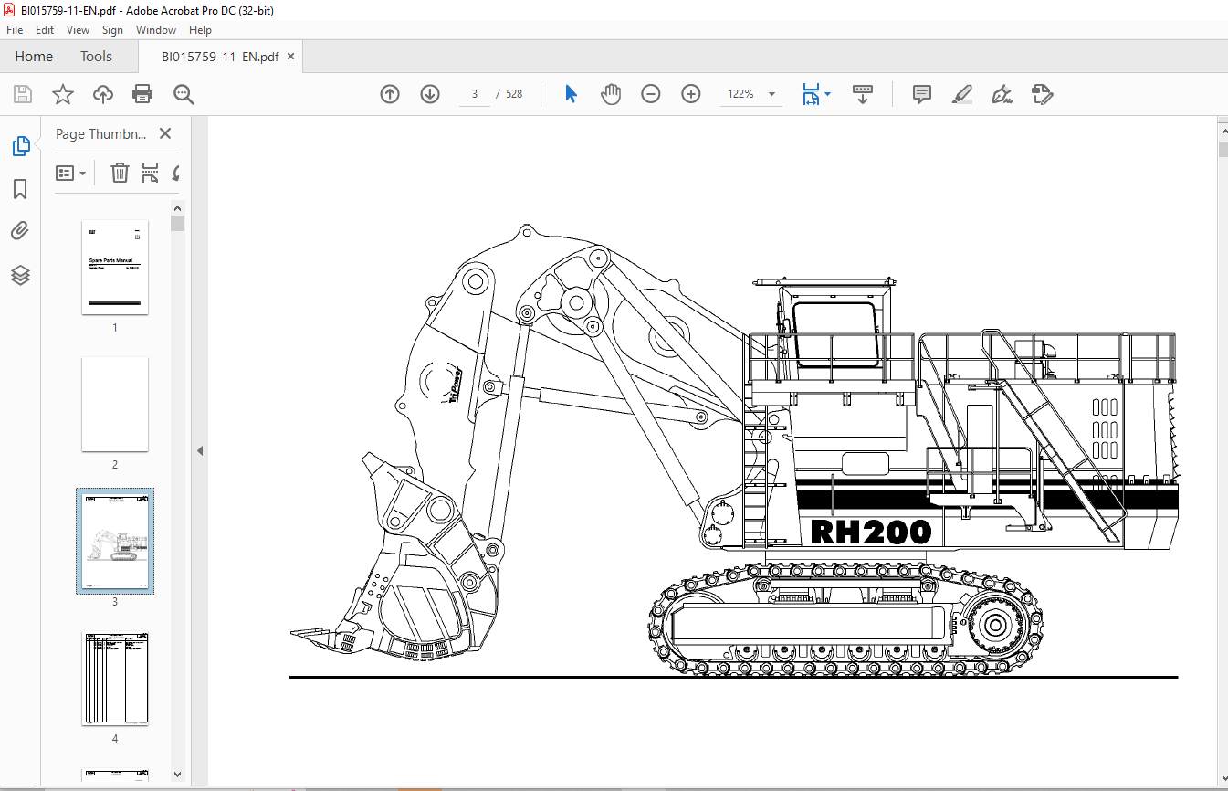Screen dimensions: 1228x791
Task: Switch to the Home tab
Action: click(x=34, y=57)
